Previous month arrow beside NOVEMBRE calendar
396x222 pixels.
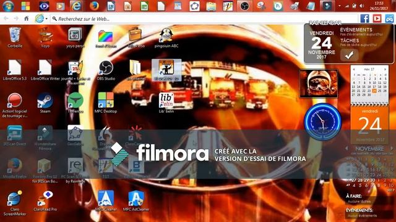[x=346, y=149]
